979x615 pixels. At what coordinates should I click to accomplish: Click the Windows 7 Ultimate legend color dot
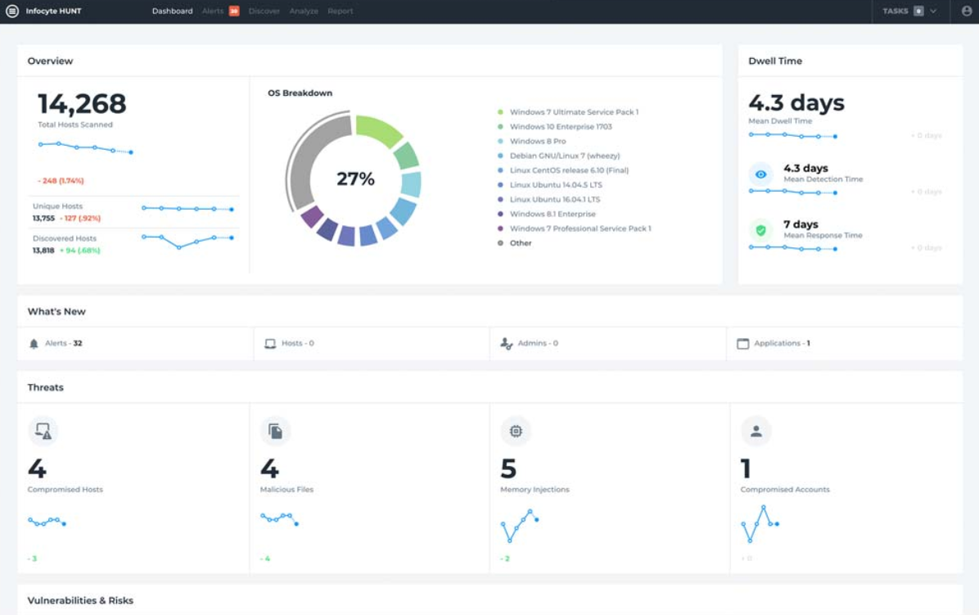point(500,112)
